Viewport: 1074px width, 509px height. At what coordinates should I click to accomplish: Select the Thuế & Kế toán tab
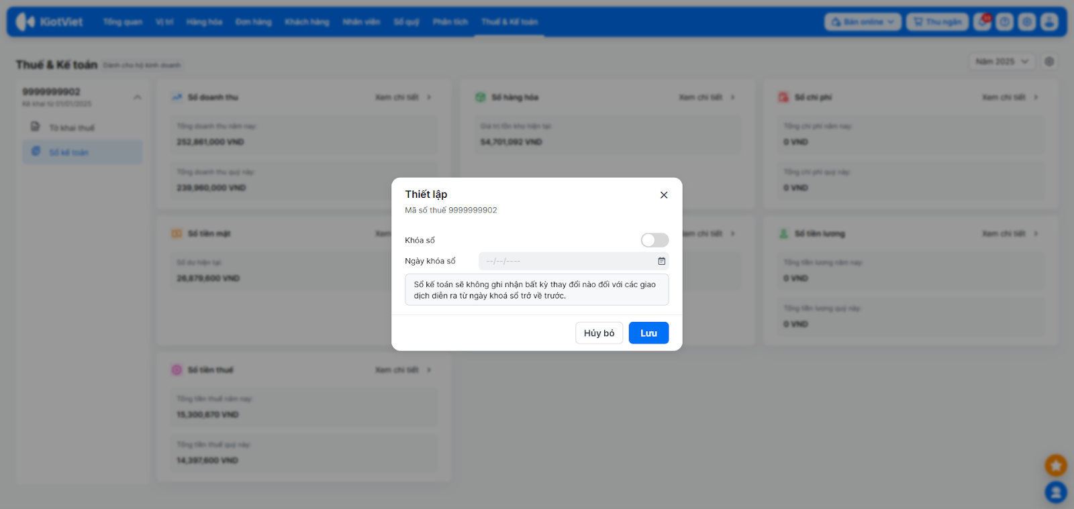coord(509,22)
